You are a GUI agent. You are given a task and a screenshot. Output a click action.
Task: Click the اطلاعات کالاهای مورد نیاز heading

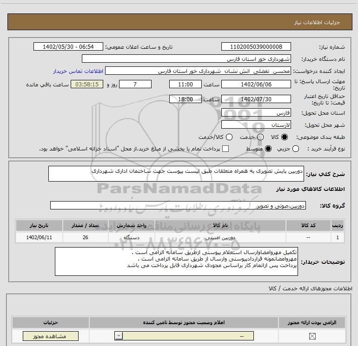311,189
